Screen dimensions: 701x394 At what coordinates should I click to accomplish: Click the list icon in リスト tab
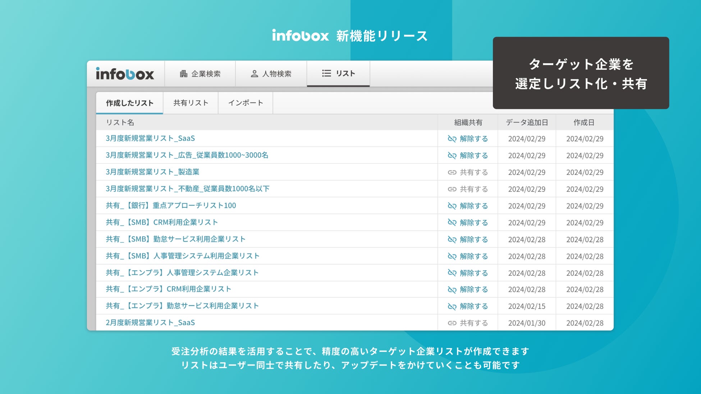click(326, 73)
